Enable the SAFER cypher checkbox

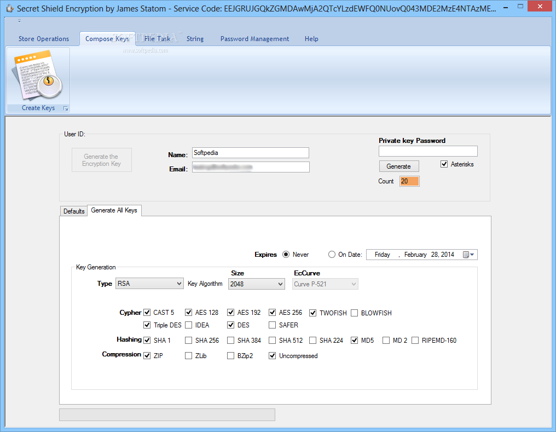pyautogui.click(x=272, y=325)
